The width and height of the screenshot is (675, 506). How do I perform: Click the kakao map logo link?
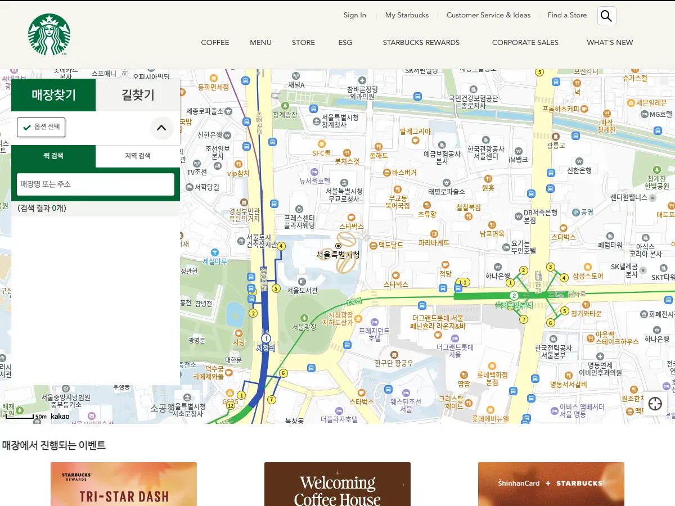coord(60,417)
